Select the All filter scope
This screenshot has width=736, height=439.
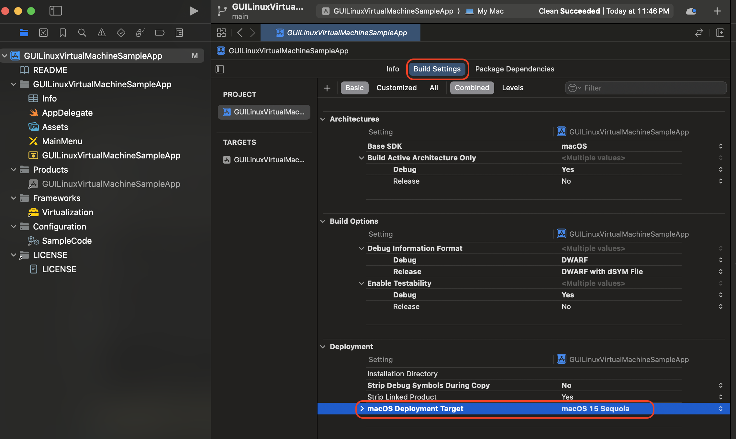click(434, 88)
